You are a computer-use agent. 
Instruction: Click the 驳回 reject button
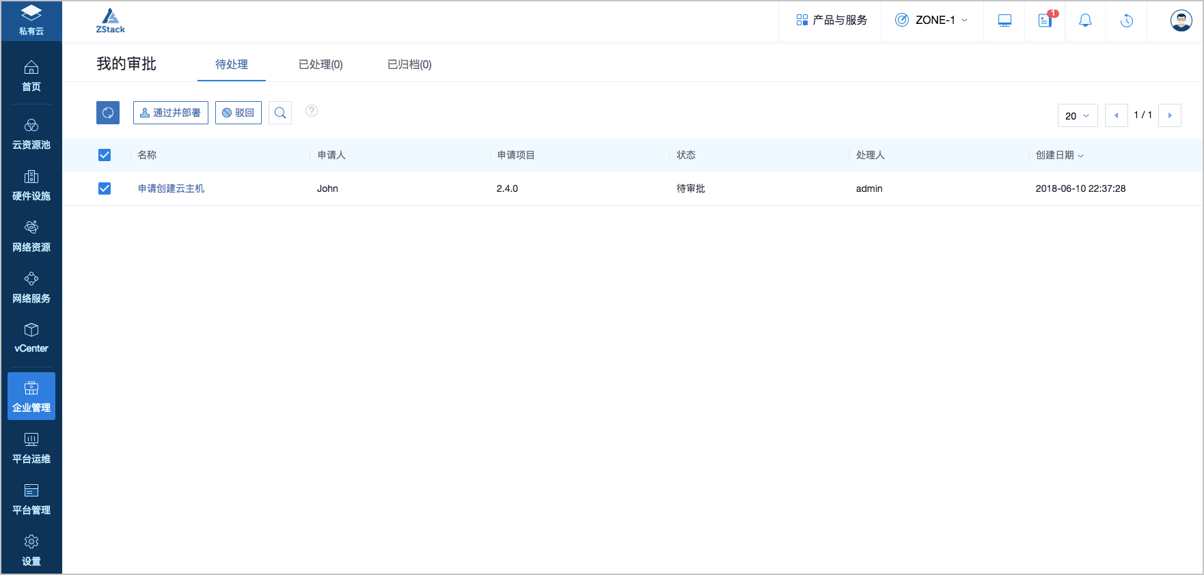tap(238, 113)
